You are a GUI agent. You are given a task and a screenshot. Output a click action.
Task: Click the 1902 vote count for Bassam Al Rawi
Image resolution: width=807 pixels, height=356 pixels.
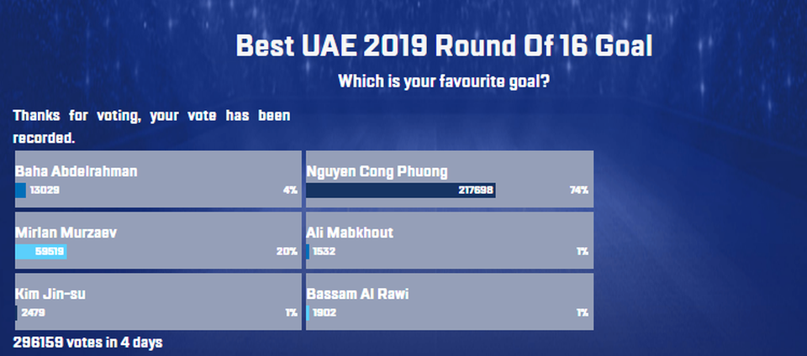(x=324, y=313)
